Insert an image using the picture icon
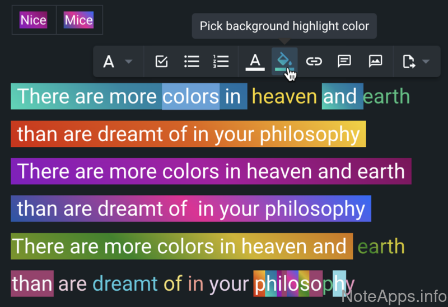448x307 pixels. pos(375,61)
